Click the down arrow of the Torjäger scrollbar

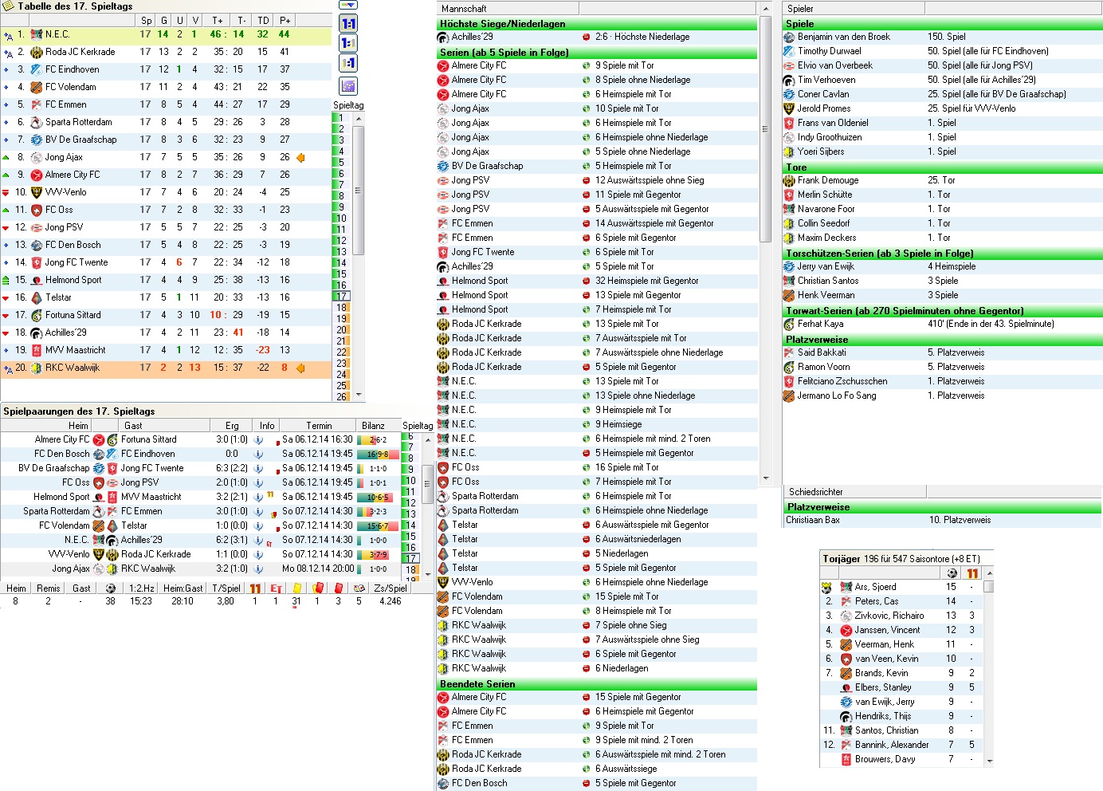(989, 761)
